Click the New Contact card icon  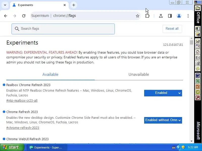[x=198, y=58]
